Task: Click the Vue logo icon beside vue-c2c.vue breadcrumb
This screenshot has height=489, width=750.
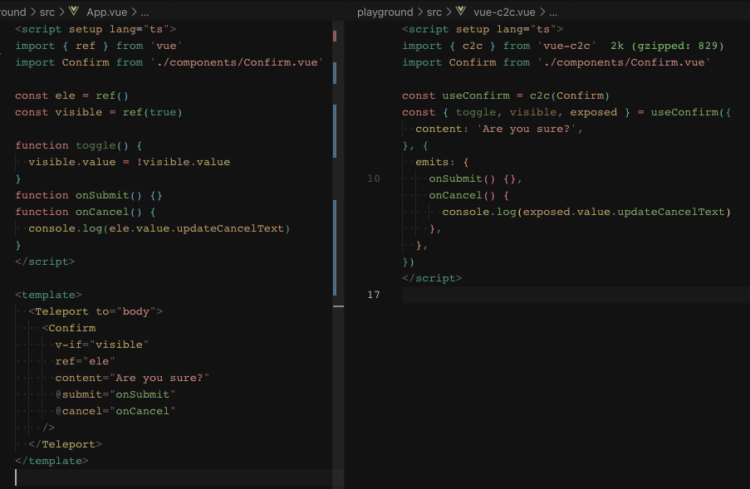Action: coord(463,12)
